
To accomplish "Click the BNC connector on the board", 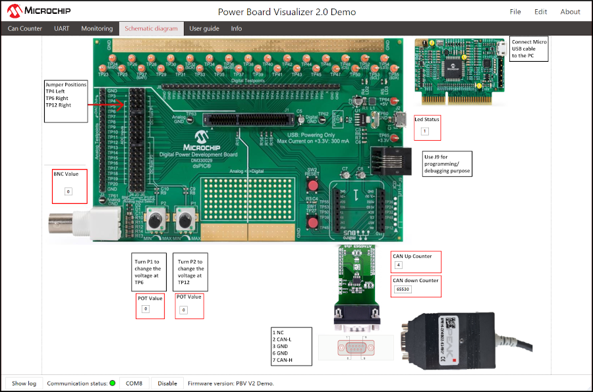I will [x=84, y=224].
